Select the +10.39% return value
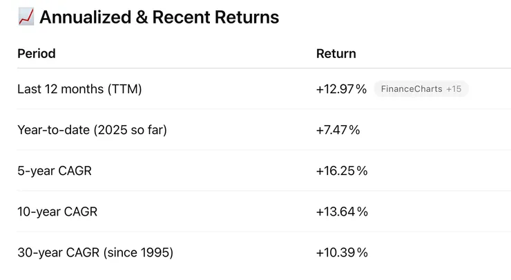511x280 pixels. [342, 252]
